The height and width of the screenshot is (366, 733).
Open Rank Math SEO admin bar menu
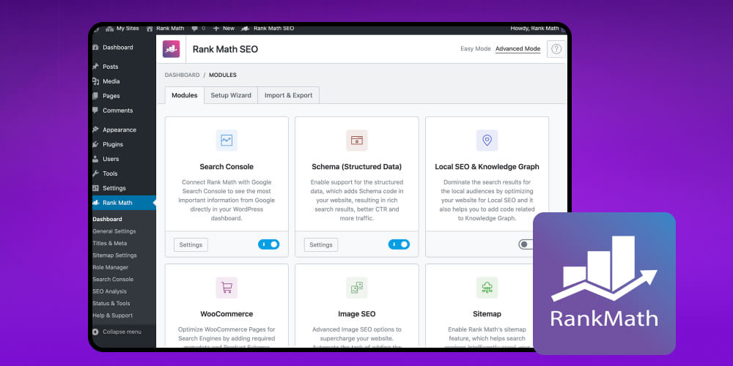pos(268,29)
